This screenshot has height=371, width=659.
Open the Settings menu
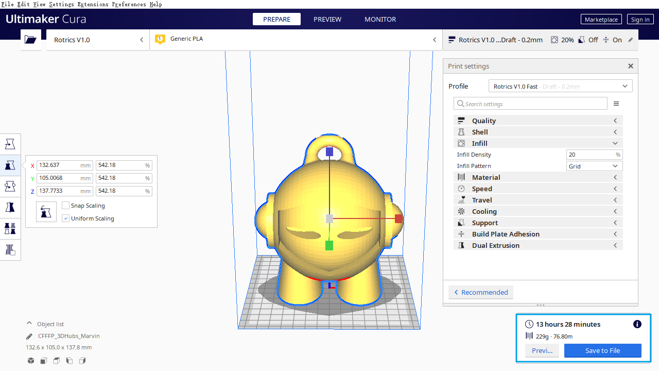(x=62, y=4)
